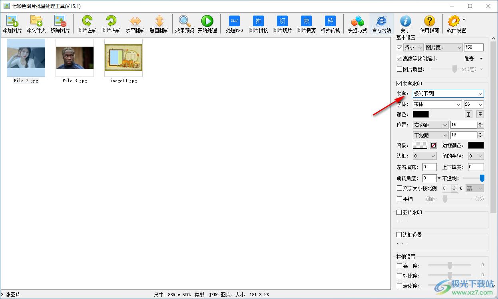Click the 移除图片 (remove image) icon
The height and width of the screenshot is (299, 498).
(x=60, y=24)
